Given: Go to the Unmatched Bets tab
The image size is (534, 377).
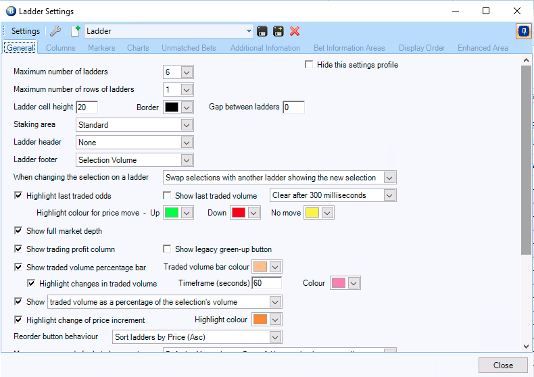Looking at the screenshot, I should [x=189, y=48].
